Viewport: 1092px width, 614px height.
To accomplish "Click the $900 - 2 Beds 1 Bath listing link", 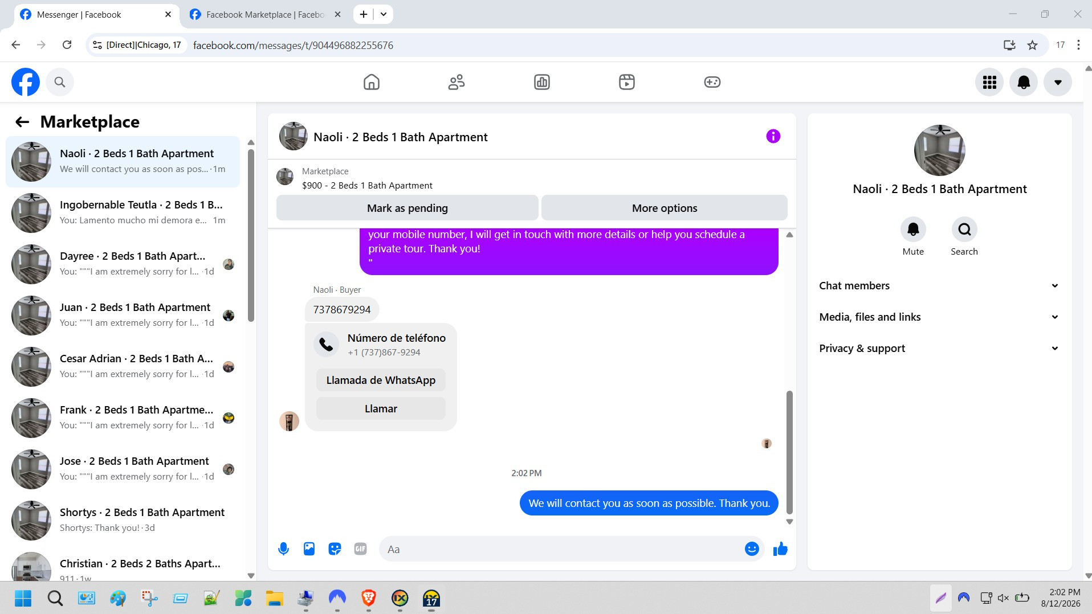I will [367, 186].
